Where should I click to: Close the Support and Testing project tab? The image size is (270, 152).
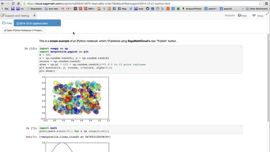click(x=34, y=16)
